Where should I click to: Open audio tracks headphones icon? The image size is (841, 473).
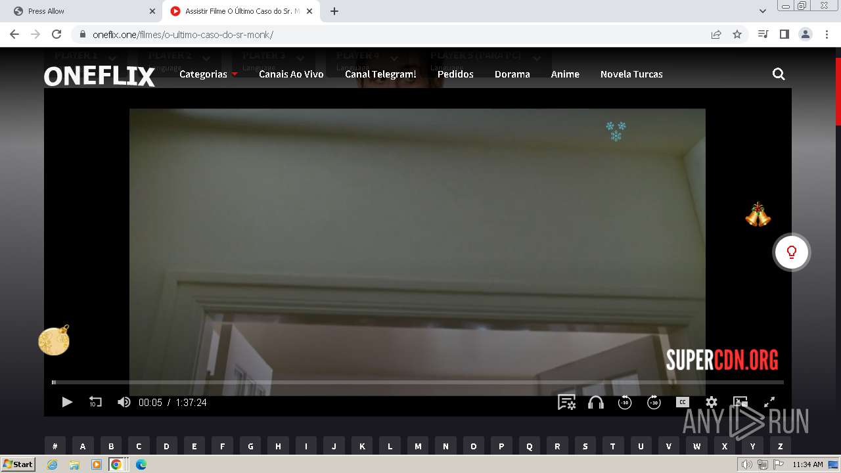596,402
